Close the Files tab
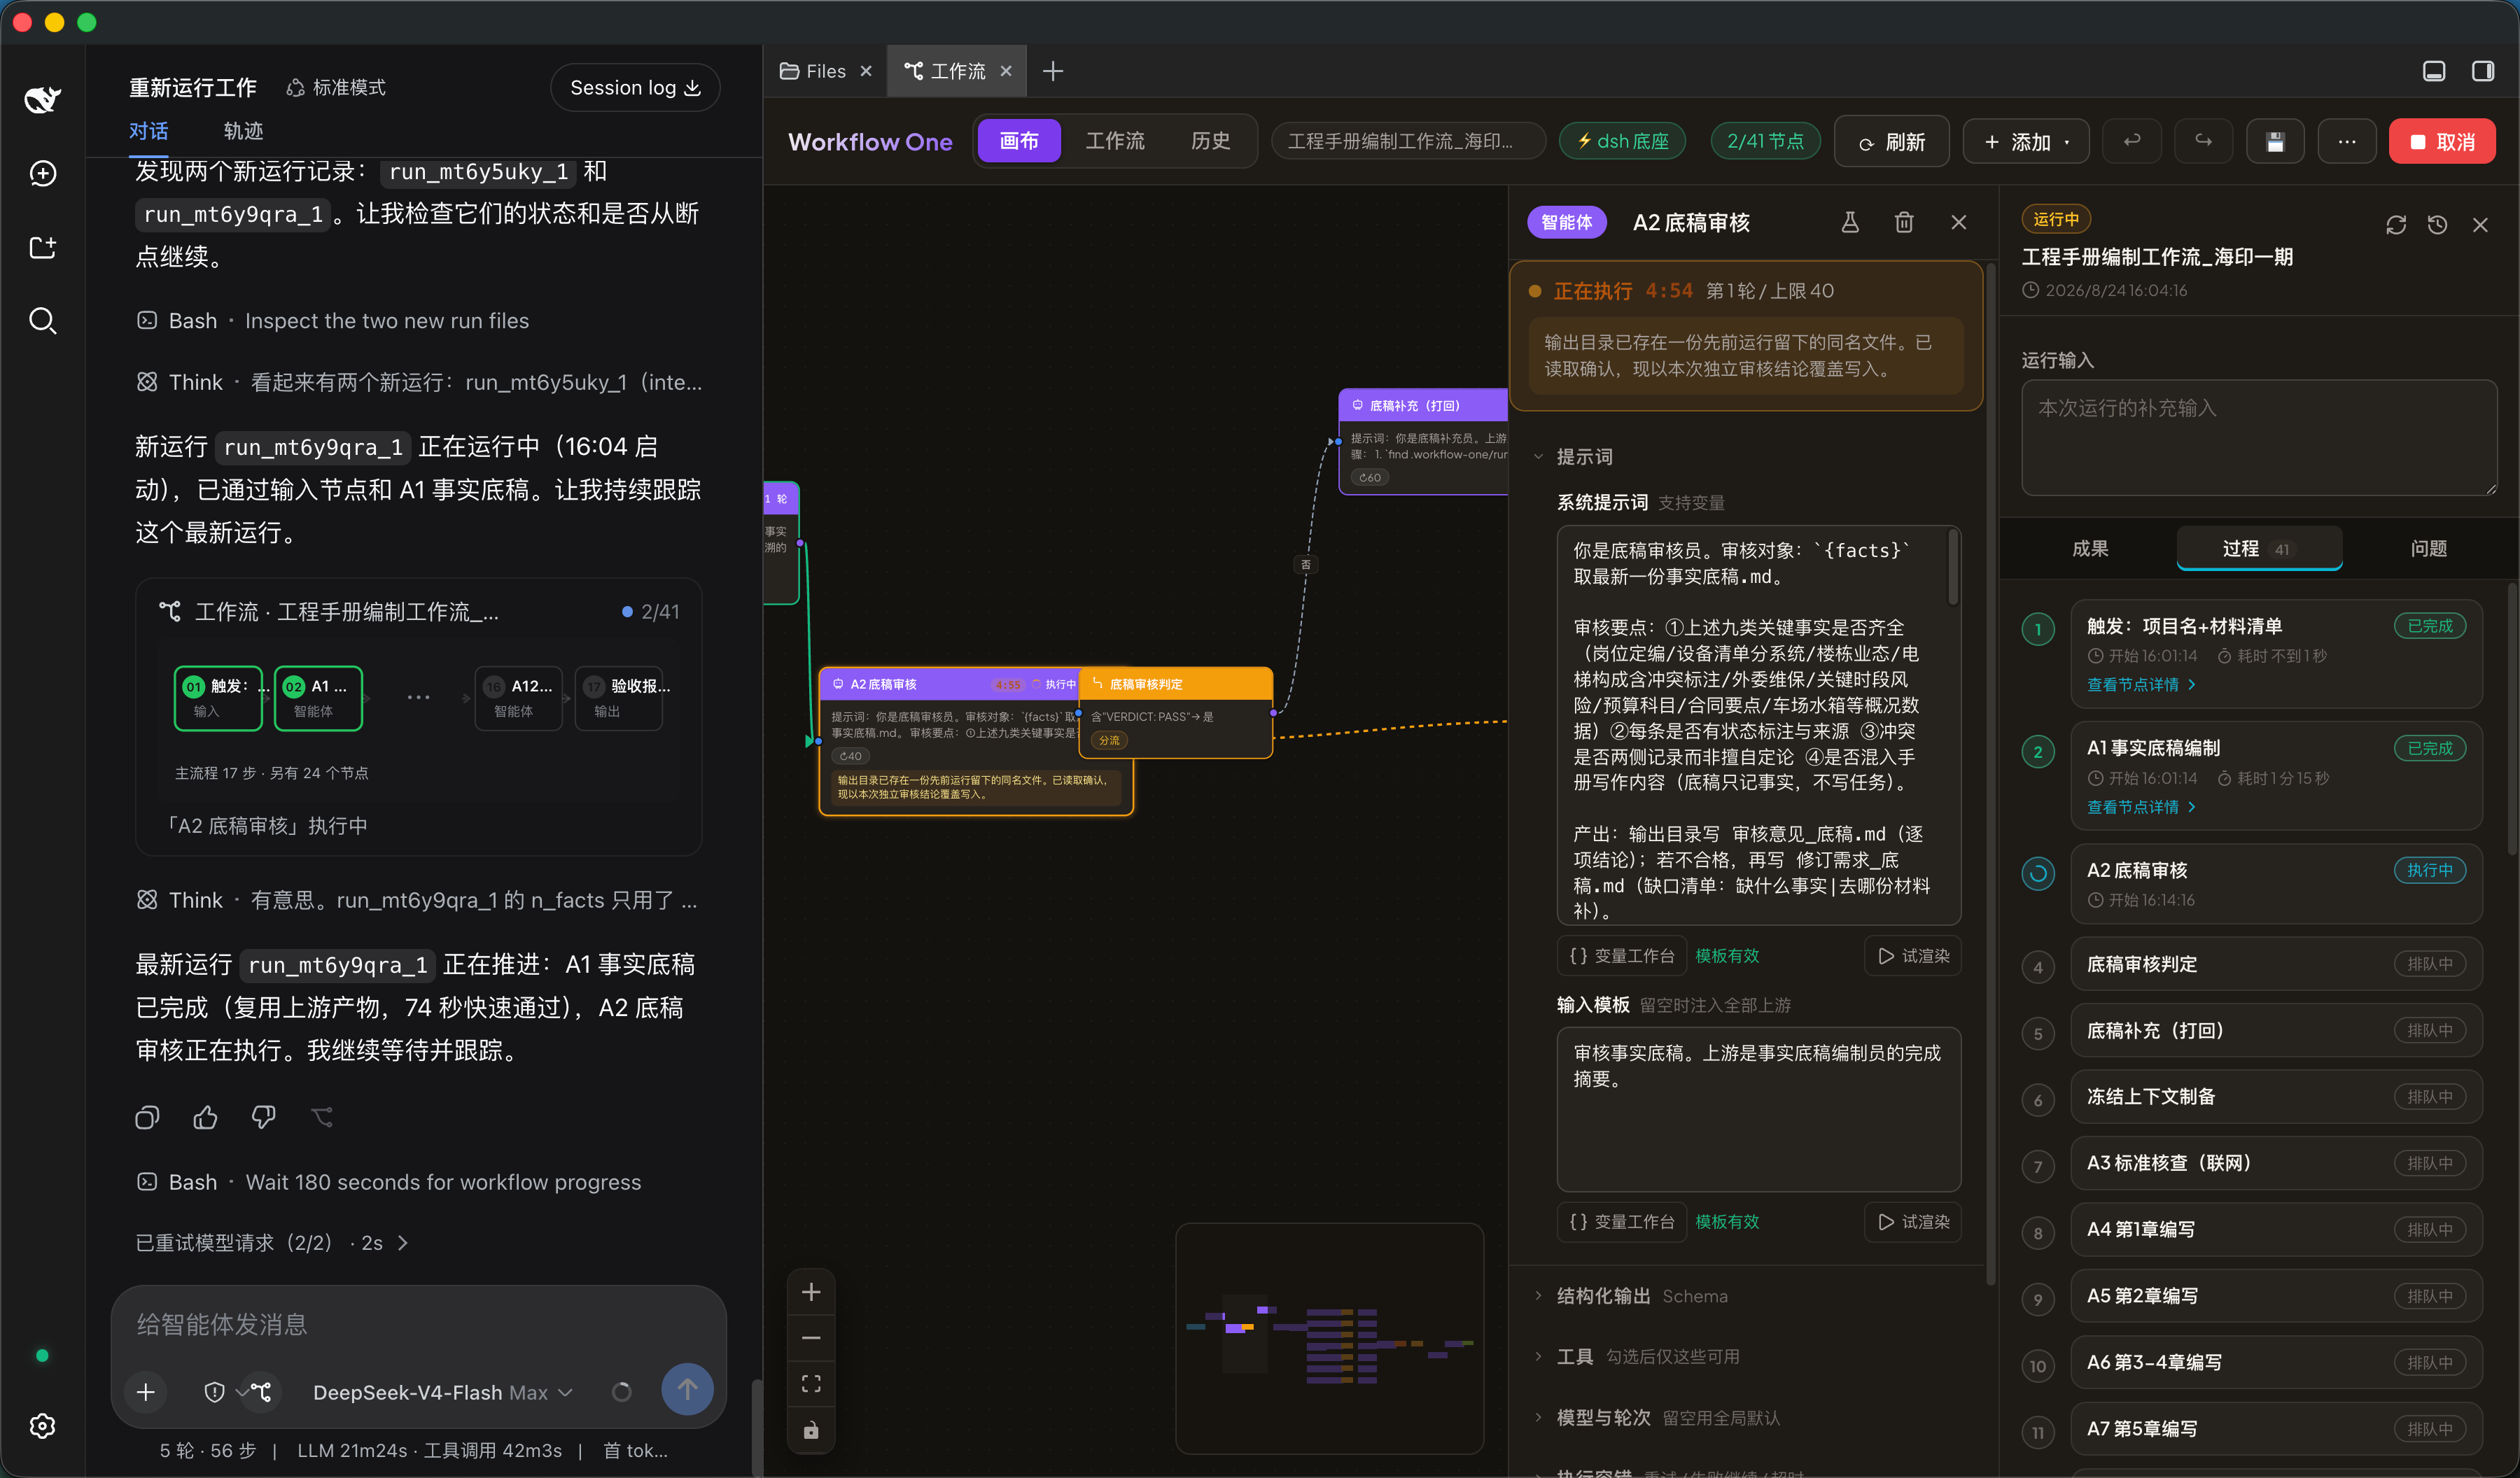Viewport: 2520px width, 1478px height. pyautogui.click(x=866, y=71)
